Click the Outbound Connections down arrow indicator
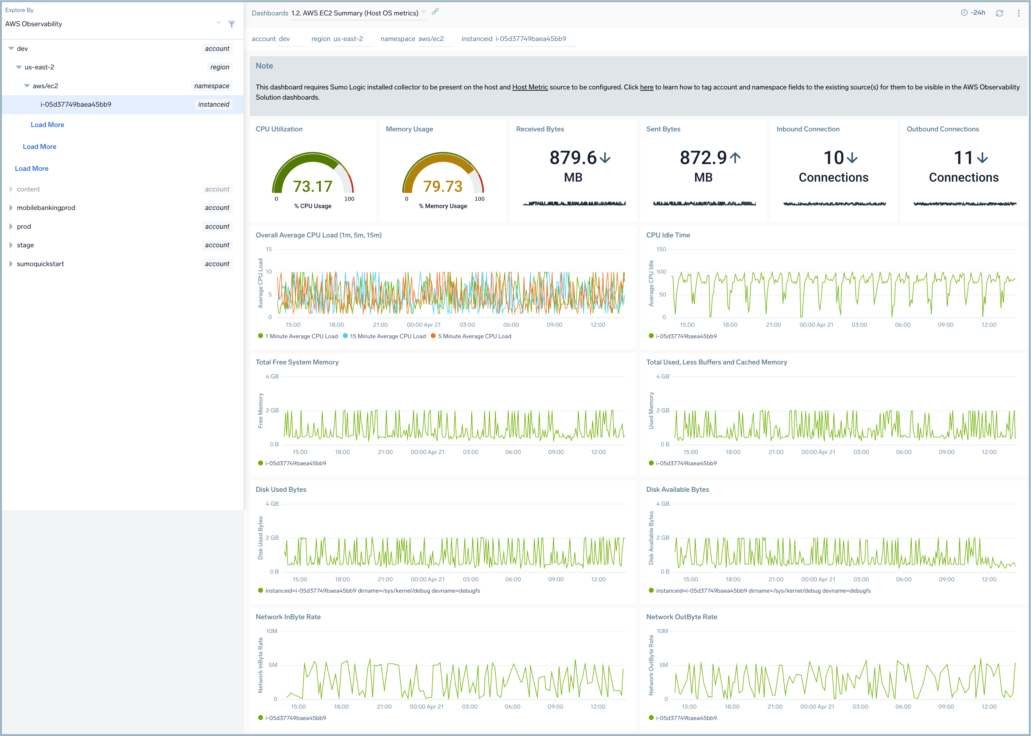The height and width of the screenshot is (736, 1031). tap(983, 158)
